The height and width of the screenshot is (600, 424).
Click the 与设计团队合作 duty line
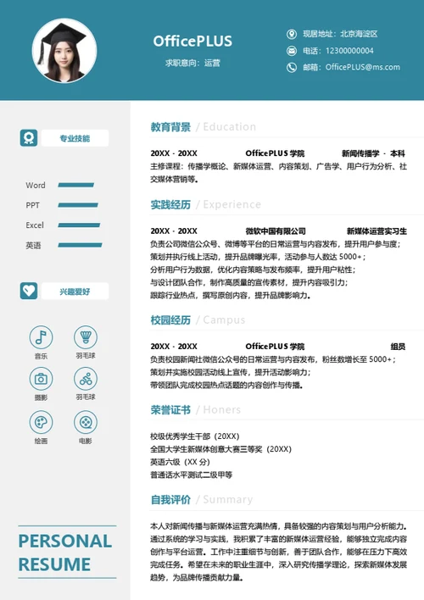pos(249,282)
